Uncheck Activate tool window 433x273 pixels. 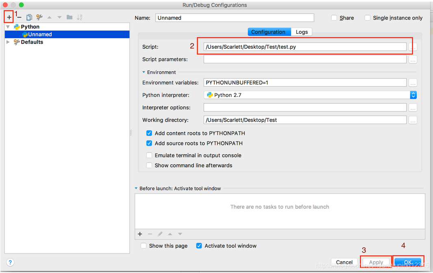point(199,246)
